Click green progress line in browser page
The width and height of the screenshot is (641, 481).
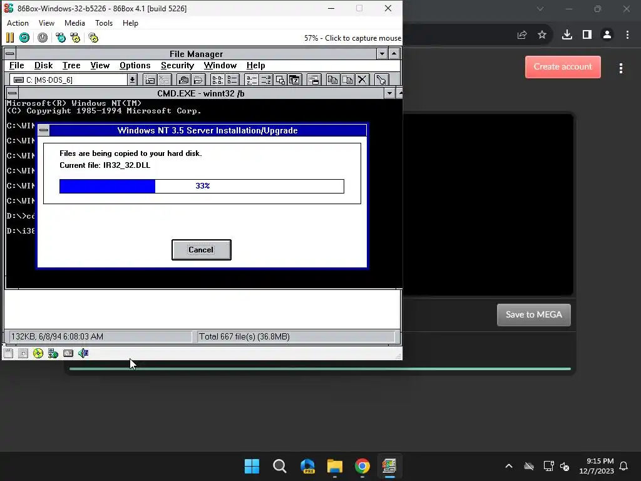click(320, 369)
